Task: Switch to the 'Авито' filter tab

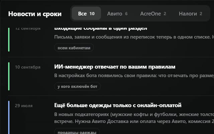Action: pos(117,13)
